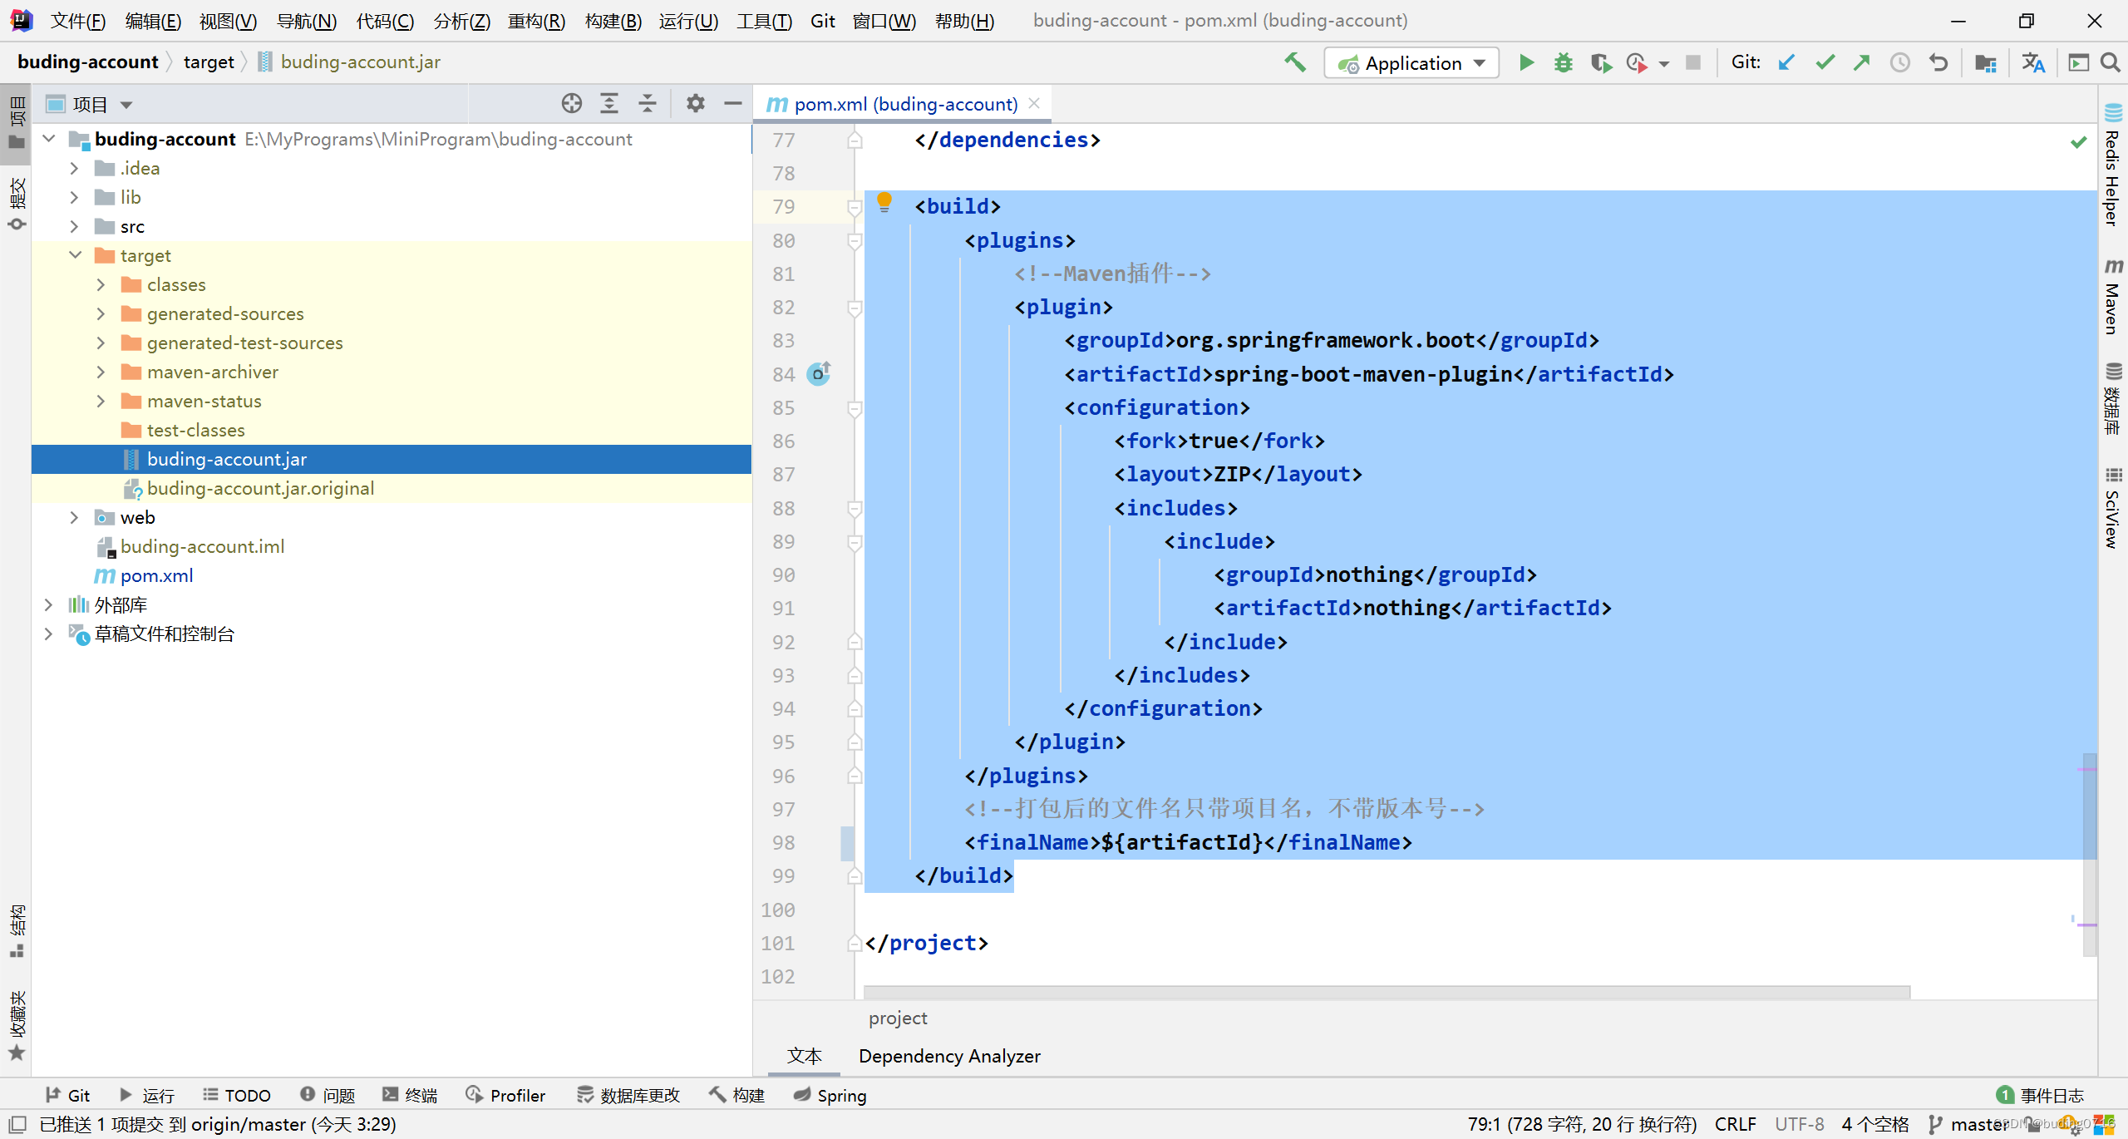Open Project panel settings gear
The height and width of the screenshot is (1139, 2128).
pos(696,103)
